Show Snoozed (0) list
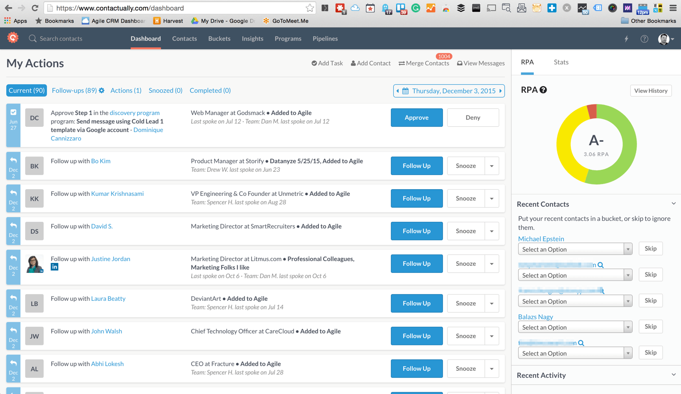The width and height of the screenshot is (681, 394). pyautogui.click(x=166, y=90)
